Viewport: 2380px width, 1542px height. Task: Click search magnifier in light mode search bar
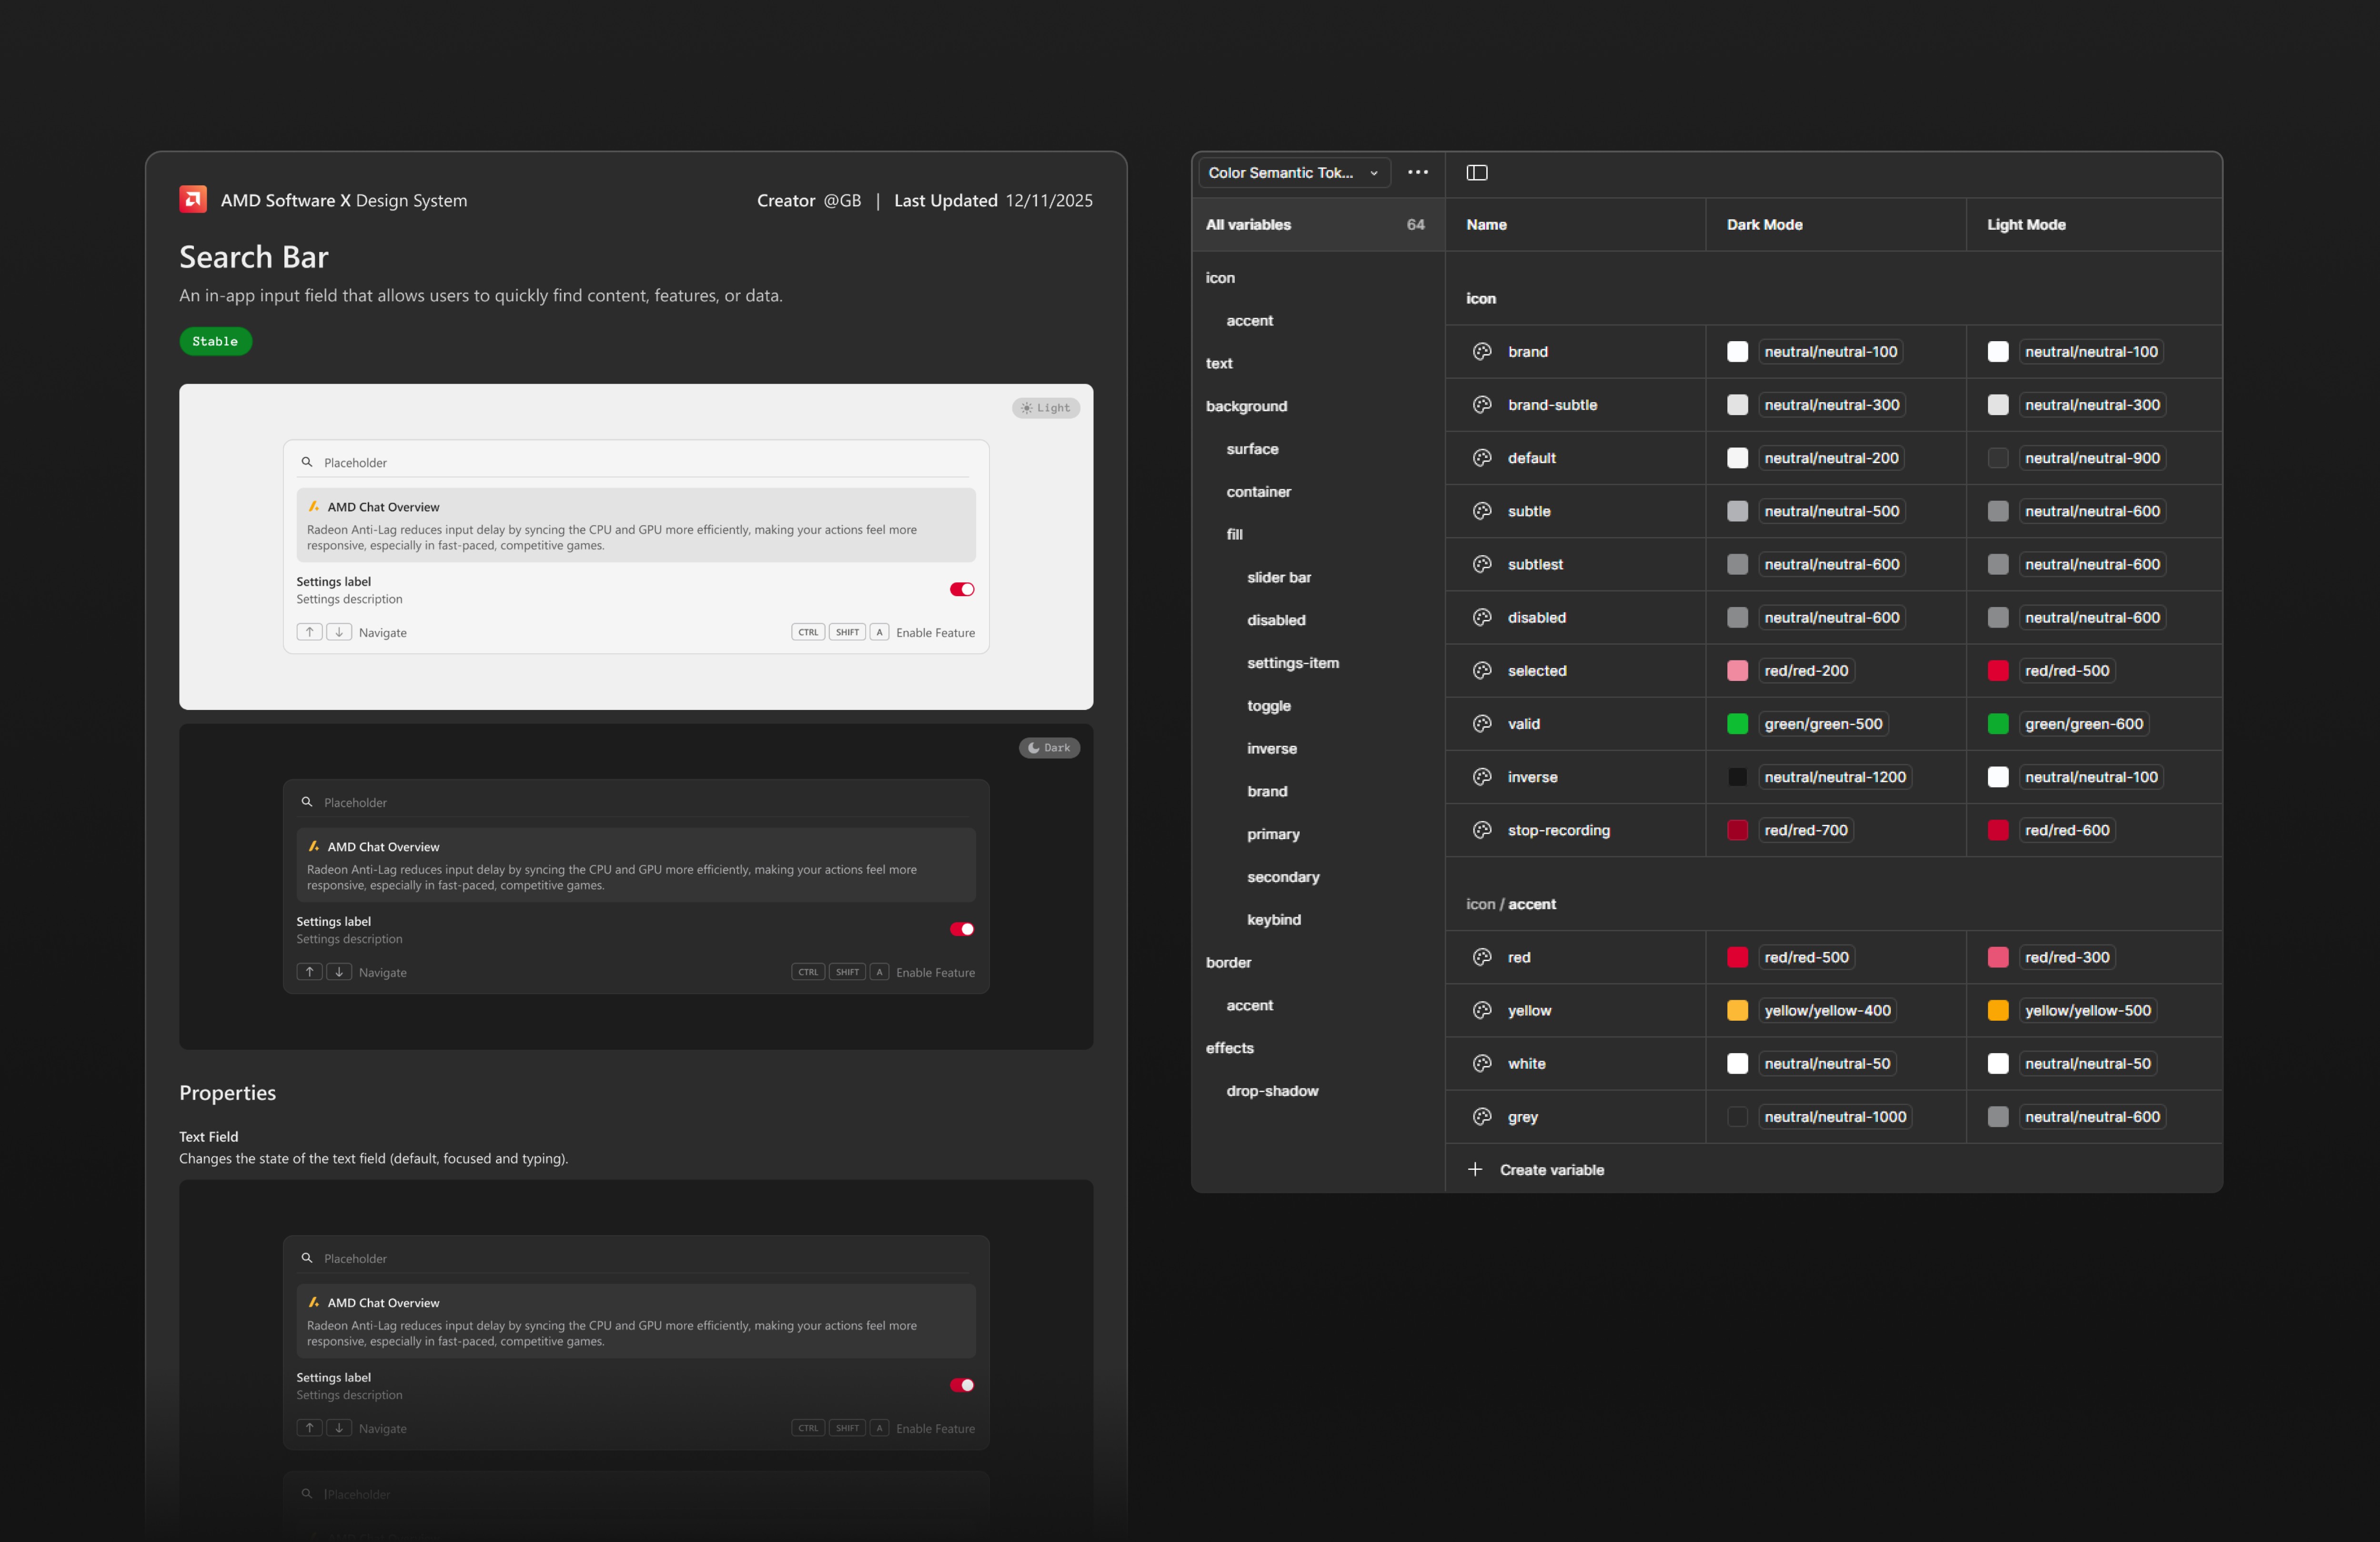pos(307,462)
